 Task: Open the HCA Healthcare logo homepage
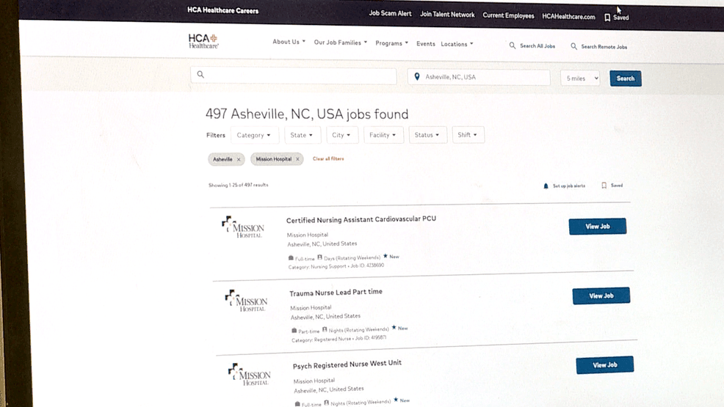203,41
